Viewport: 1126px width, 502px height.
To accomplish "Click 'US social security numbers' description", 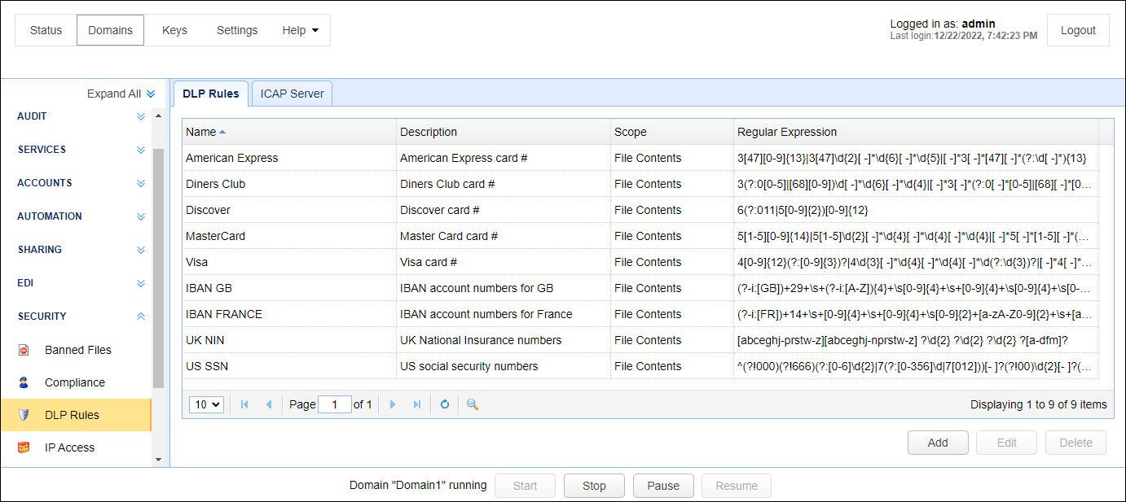I will 469,366.
